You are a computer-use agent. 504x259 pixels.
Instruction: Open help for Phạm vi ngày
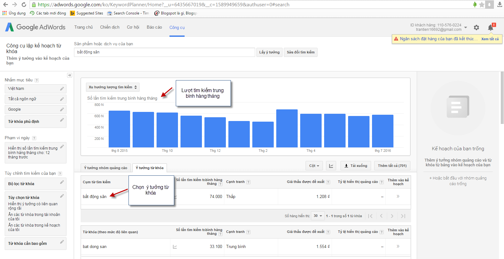click(x=34, y=138)
